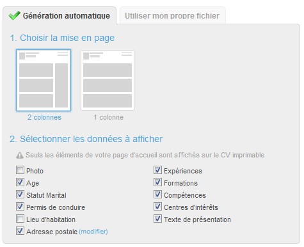Screen dimensions: 304x247
Task: Click the heading '2. Sélectionner les données à afficher'
Action: pyautogui.click(x=86, y=139)
